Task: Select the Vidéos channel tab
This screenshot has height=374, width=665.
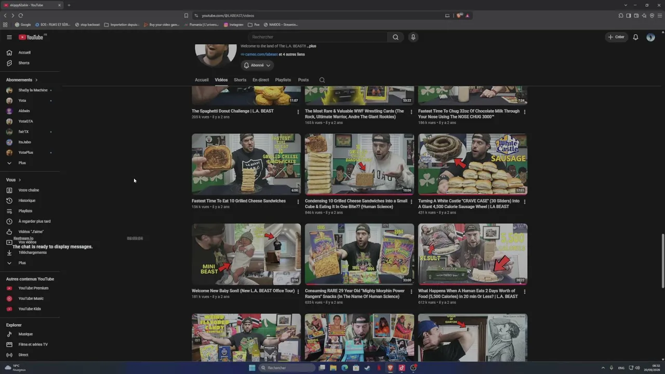Action: [x=221, y=80]
